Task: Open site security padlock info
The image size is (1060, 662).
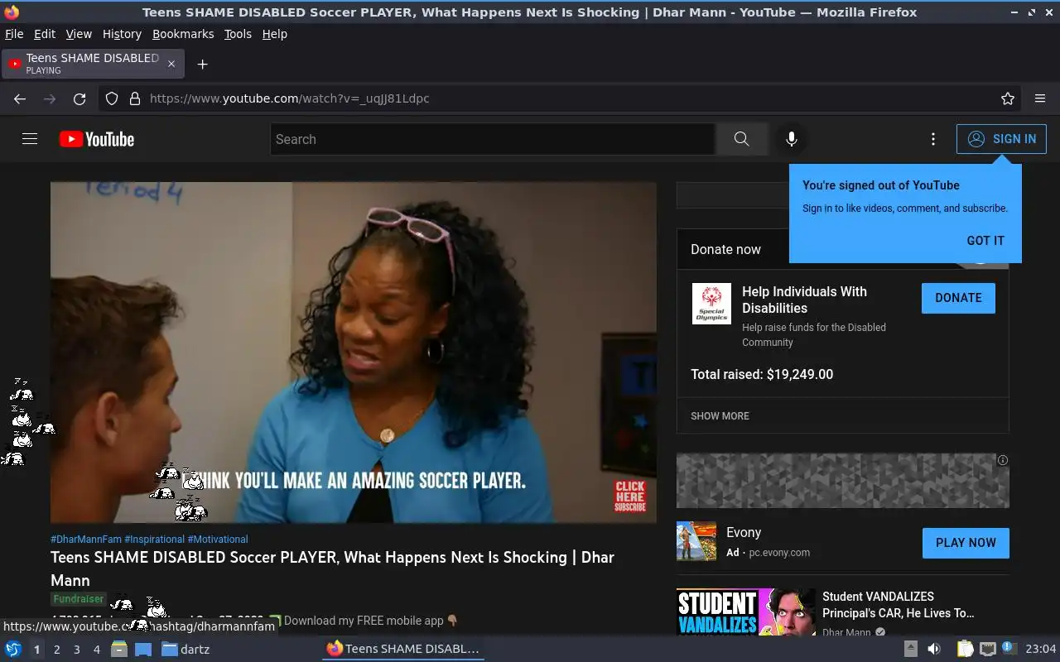Action: click(x=135, y=98)
